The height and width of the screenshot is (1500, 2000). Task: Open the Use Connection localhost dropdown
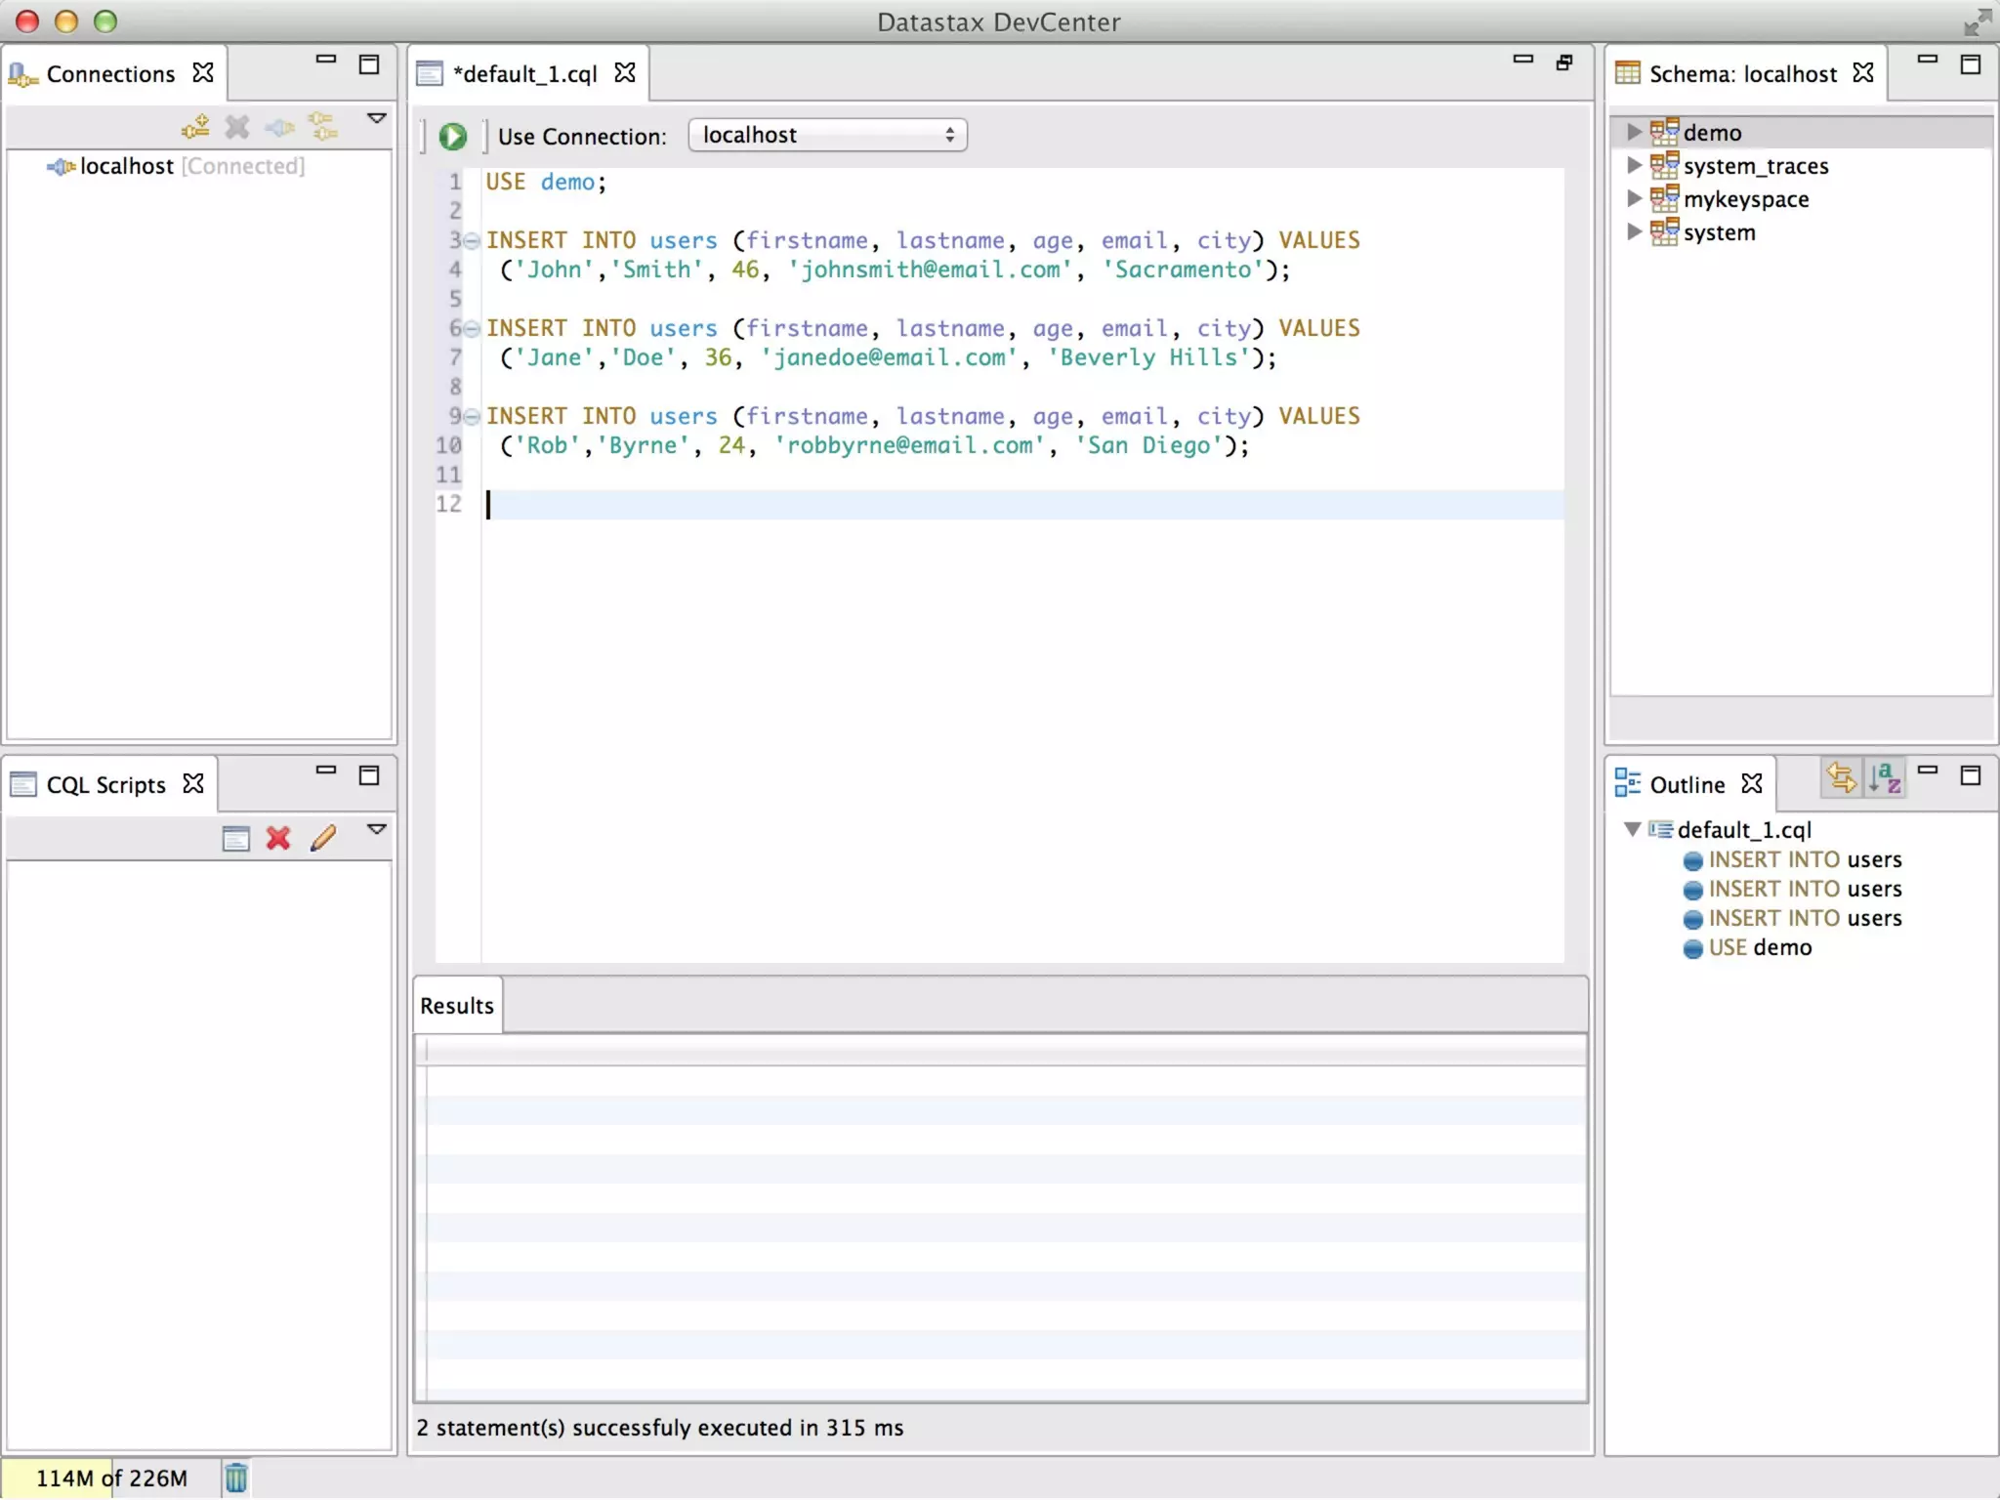click(827, 135)
